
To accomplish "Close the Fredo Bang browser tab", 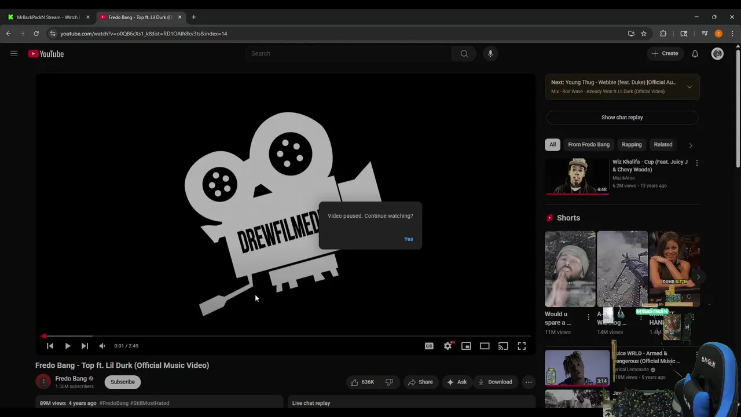I will [179, 17].
